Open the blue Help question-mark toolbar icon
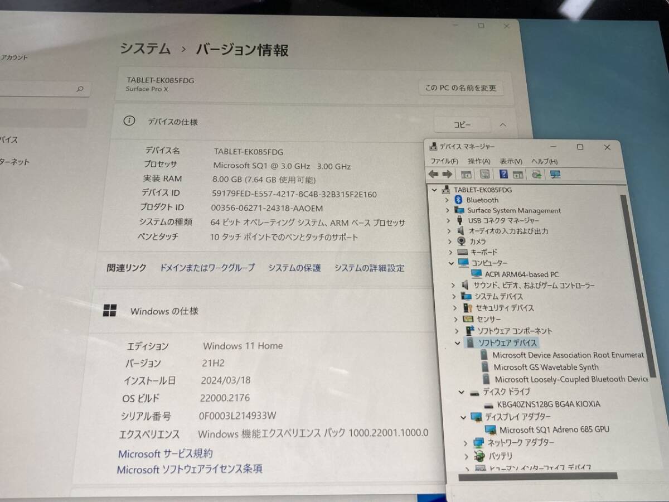 (x=503, y=175)
